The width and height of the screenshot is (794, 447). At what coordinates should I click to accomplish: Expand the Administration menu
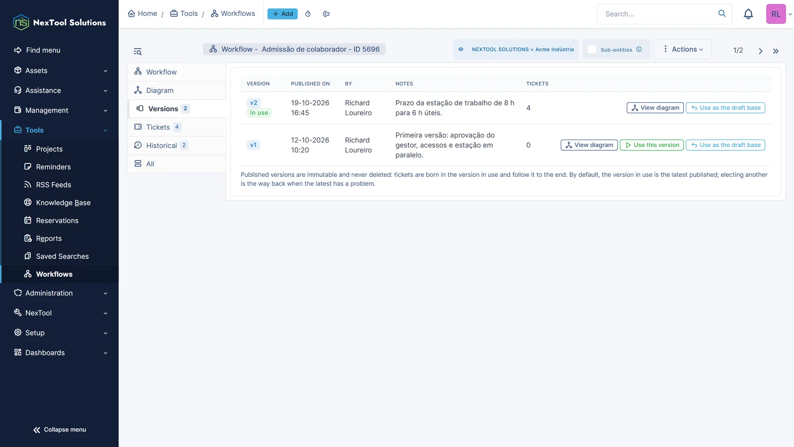(x=60, y=293)
